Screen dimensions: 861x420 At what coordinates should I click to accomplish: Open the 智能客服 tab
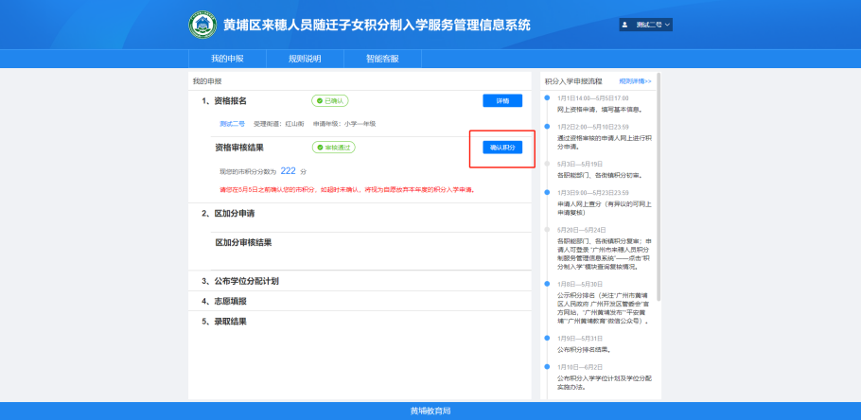coord(382,59)
